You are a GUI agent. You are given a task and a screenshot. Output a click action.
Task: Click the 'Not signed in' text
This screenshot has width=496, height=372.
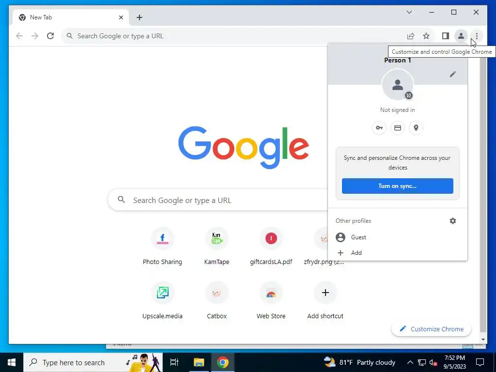click(x=397, y=110)
